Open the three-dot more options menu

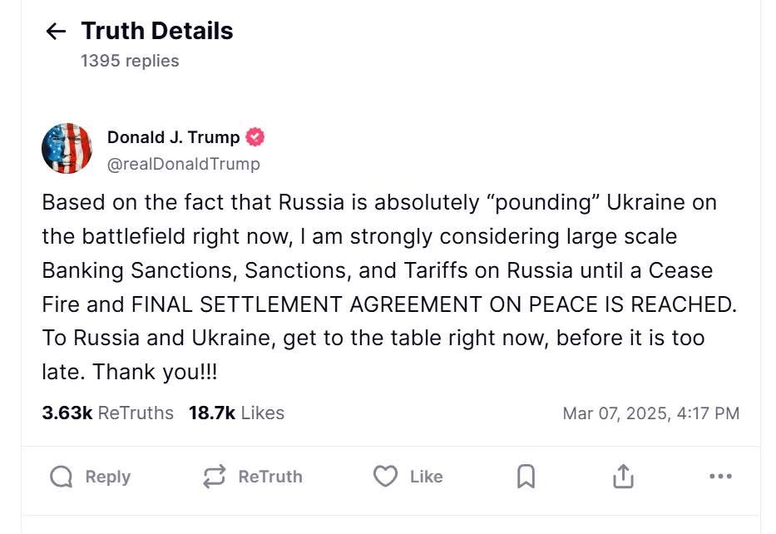(720, 477)
